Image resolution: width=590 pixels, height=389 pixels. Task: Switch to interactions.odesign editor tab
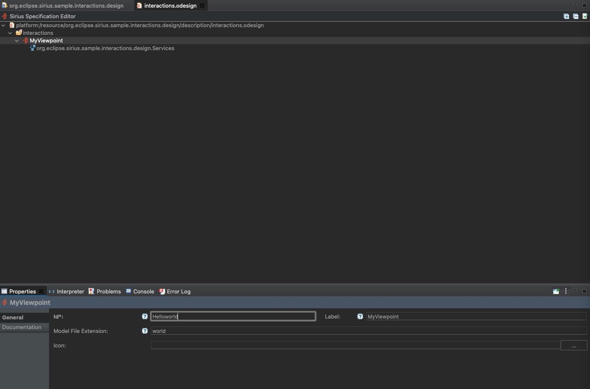(x=170, y=6)
